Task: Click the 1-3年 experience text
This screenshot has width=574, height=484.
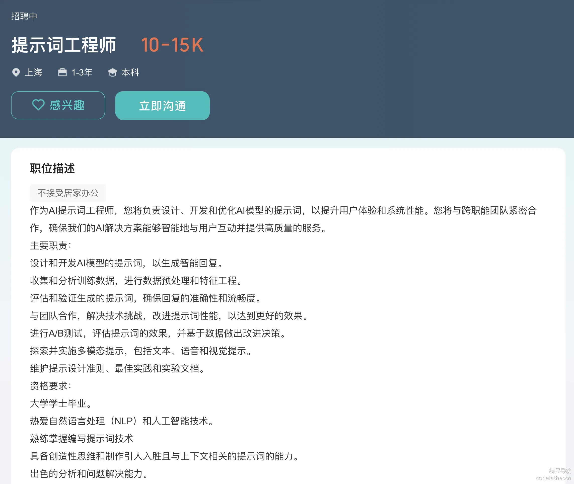Action: tap(82, 72)
